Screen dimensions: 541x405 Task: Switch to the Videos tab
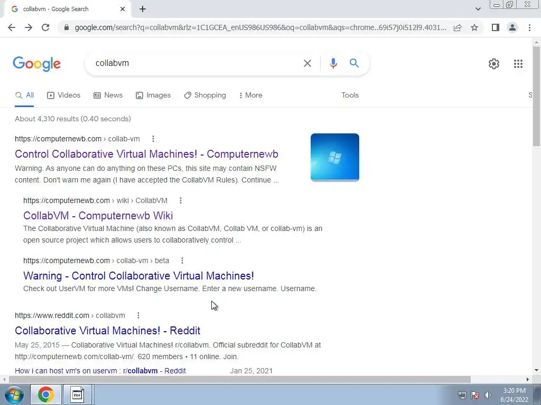(63, 95)
